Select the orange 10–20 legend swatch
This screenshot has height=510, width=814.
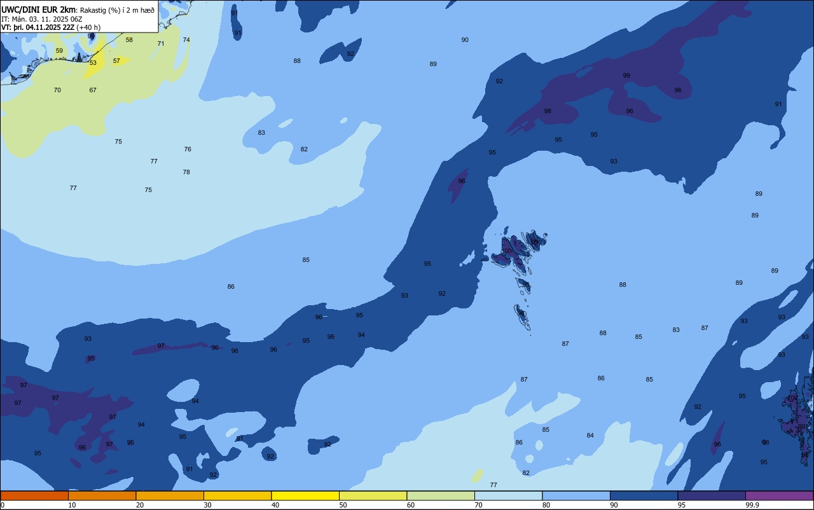click(x=102, y=495)
